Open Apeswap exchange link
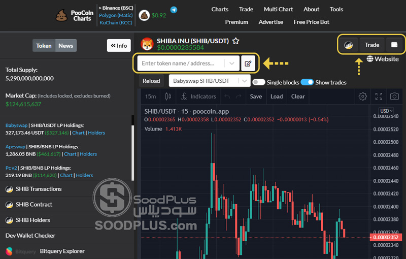The image size is (406, 259). 15,147
